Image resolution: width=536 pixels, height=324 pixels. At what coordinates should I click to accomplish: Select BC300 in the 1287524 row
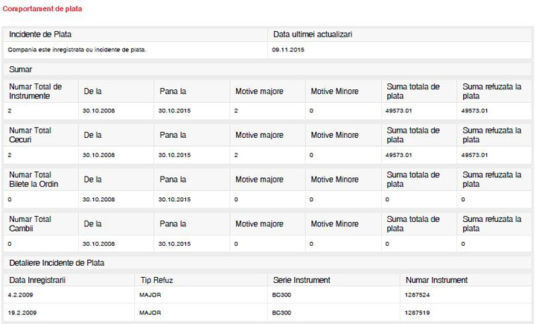(x=281, y=295)
